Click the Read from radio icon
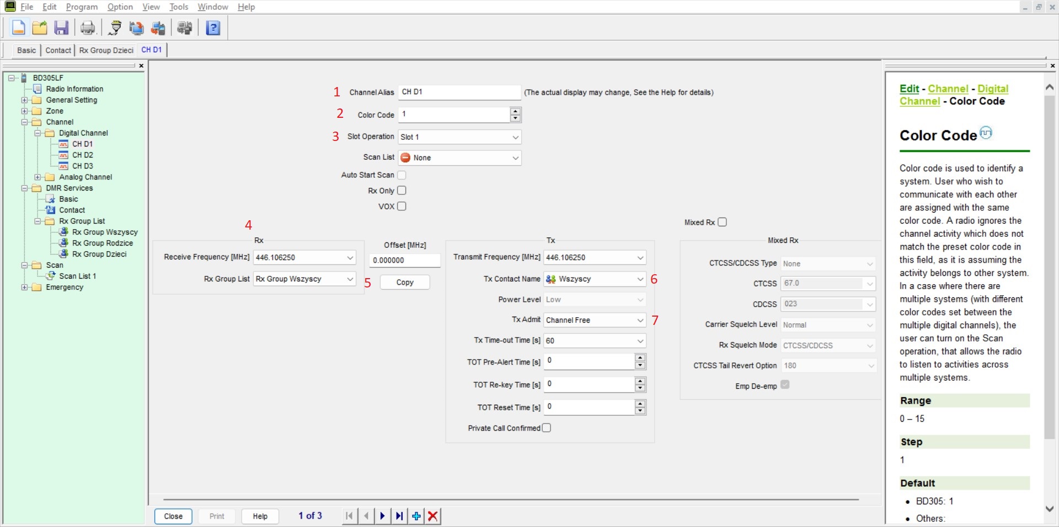The width and height of the screenshot is (1059, 527). [136, 28]
